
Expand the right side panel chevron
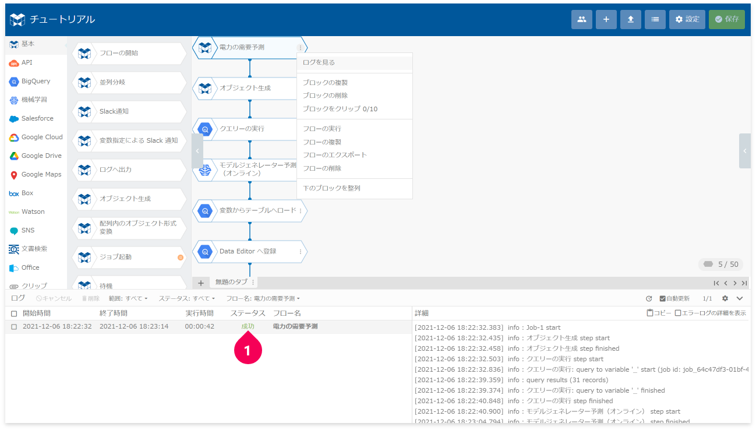pos(745,151)
